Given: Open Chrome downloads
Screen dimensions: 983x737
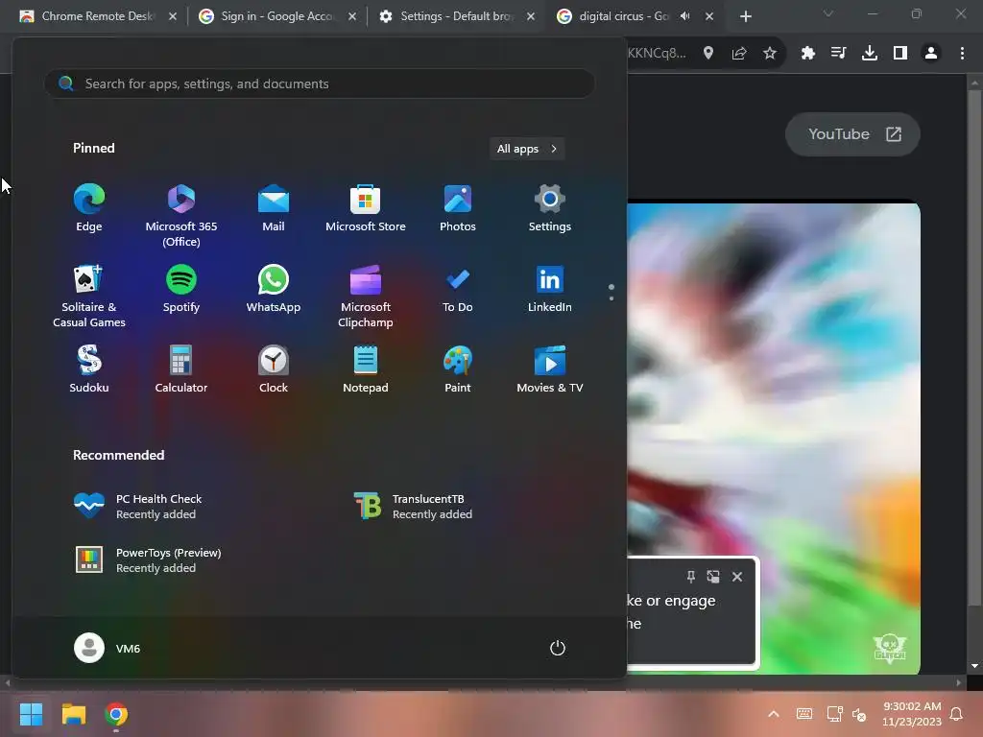Looking at the screenshot, I should click(870, 54).
